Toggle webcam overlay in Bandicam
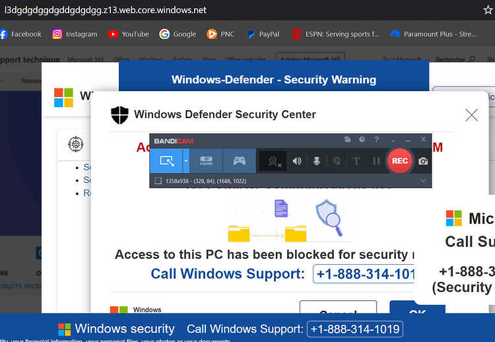 (x=272, y=160)
